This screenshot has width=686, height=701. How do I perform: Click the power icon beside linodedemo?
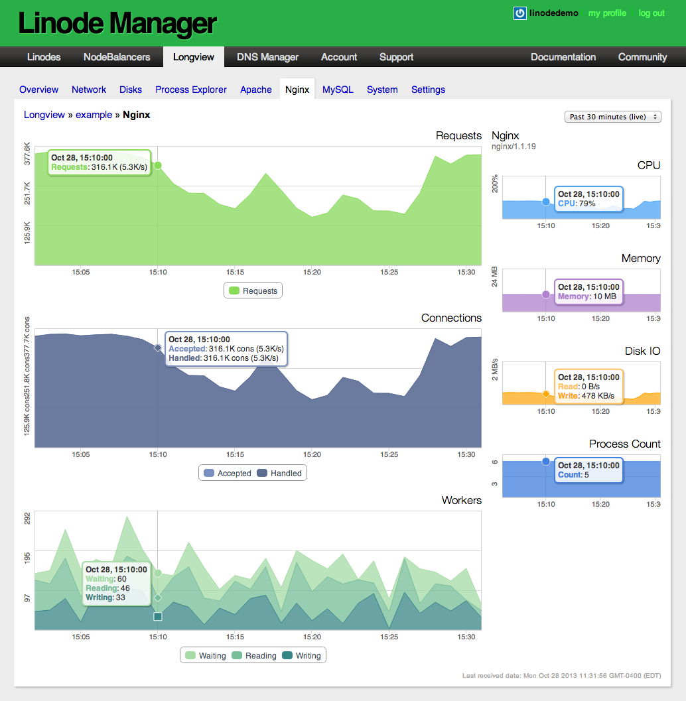[520, 13]
